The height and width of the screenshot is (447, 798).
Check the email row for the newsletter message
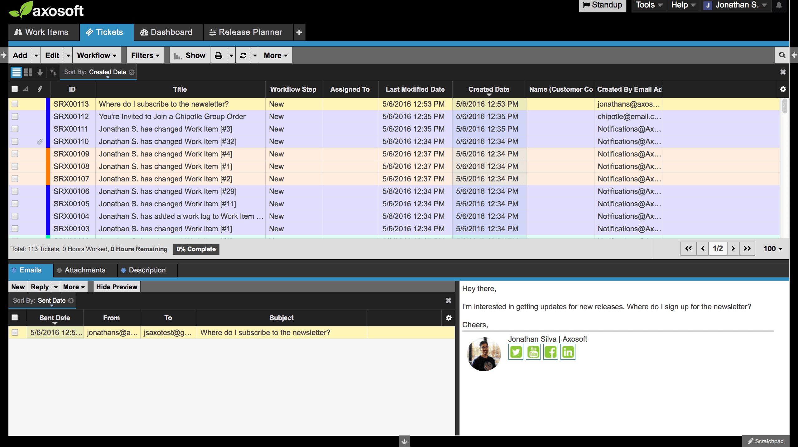click(15, 333)
